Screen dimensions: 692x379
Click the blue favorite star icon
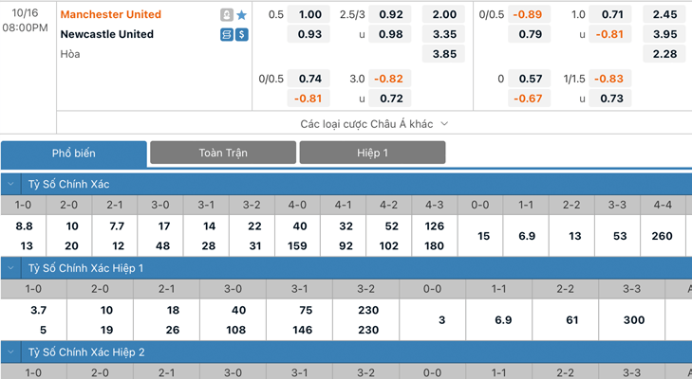(241, 15)
